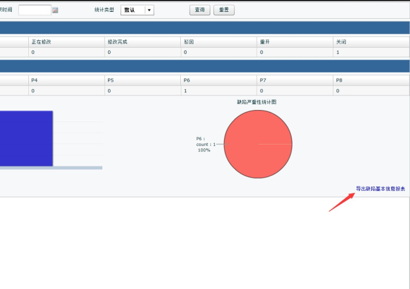Viewport: 410px width, 289px height.
Task: Click the red pie chart slice
Action: pos(258,144)
